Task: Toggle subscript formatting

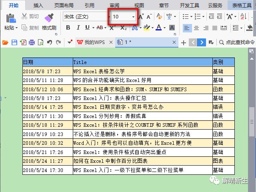Action: point(123,28)
